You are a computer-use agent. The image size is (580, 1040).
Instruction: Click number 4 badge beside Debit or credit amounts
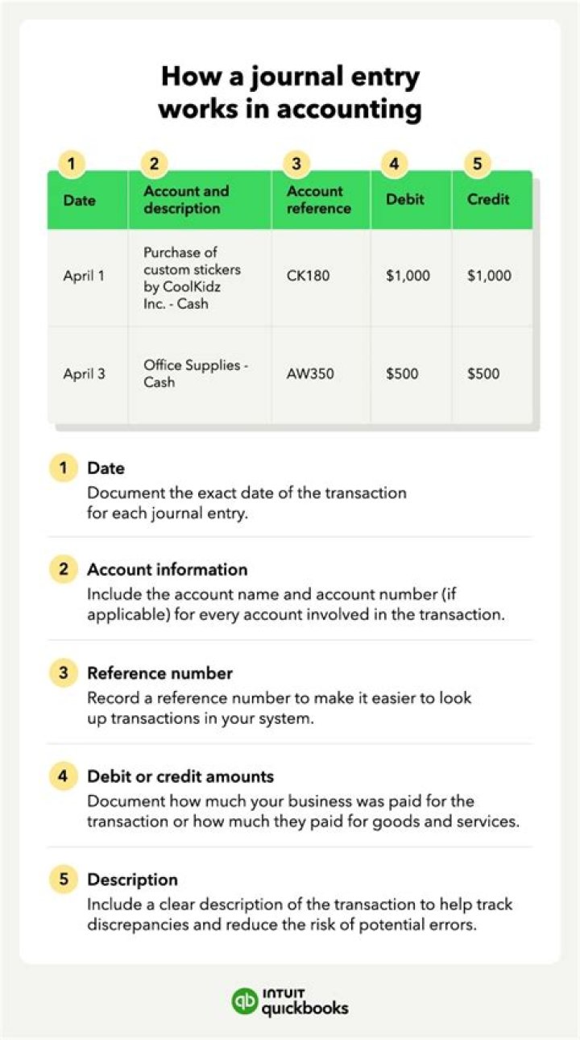point(63,776)
